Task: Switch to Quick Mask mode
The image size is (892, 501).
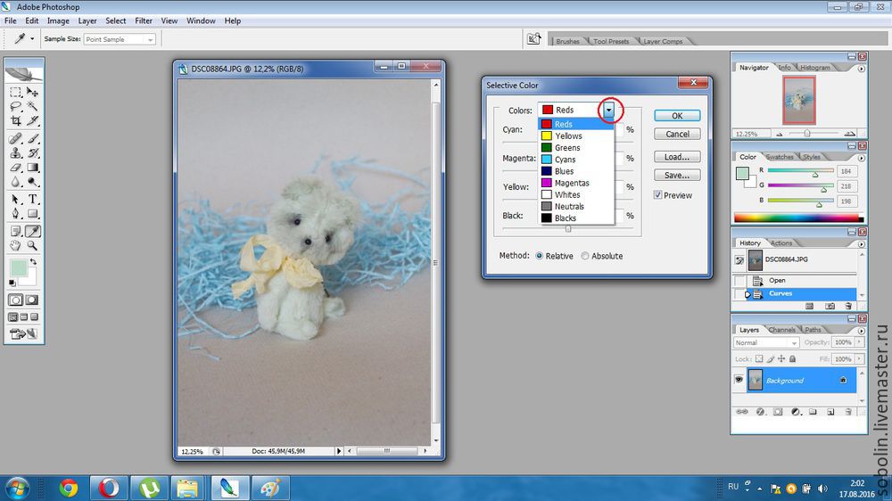Action: [32, 300]
